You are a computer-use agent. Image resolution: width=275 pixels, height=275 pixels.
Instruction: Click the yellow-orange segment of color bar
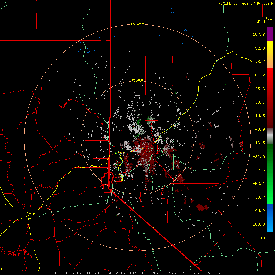pos(270,54)
